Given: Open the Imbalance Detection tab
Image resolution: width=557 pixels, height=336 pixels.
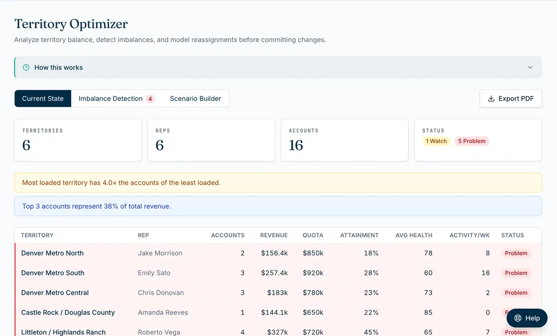Looking at the screenshot, I should coord(116,98).
